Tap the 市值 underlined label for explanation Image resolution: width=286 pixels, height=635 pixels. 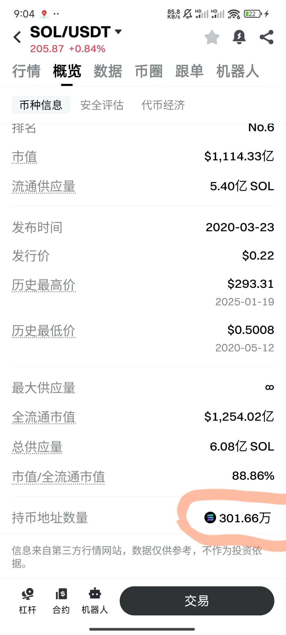point(24,157)
